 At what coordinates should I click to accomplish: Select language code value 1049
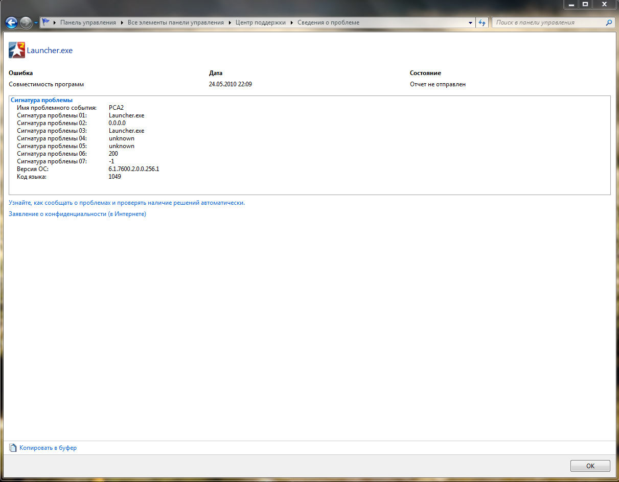point(115,177)
